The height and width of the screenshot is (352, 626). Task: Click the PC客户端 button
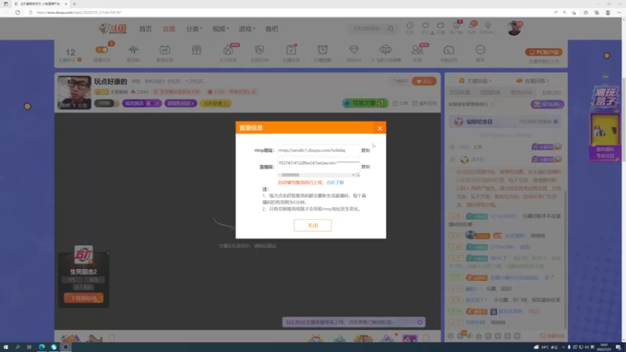point(544,52)
